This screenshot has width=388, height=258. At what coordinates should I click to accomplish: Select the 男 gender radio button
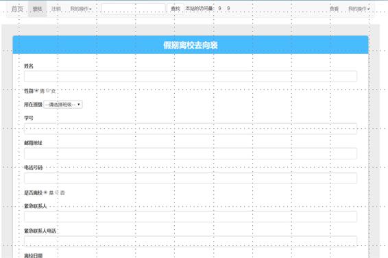tap(36, 91)
